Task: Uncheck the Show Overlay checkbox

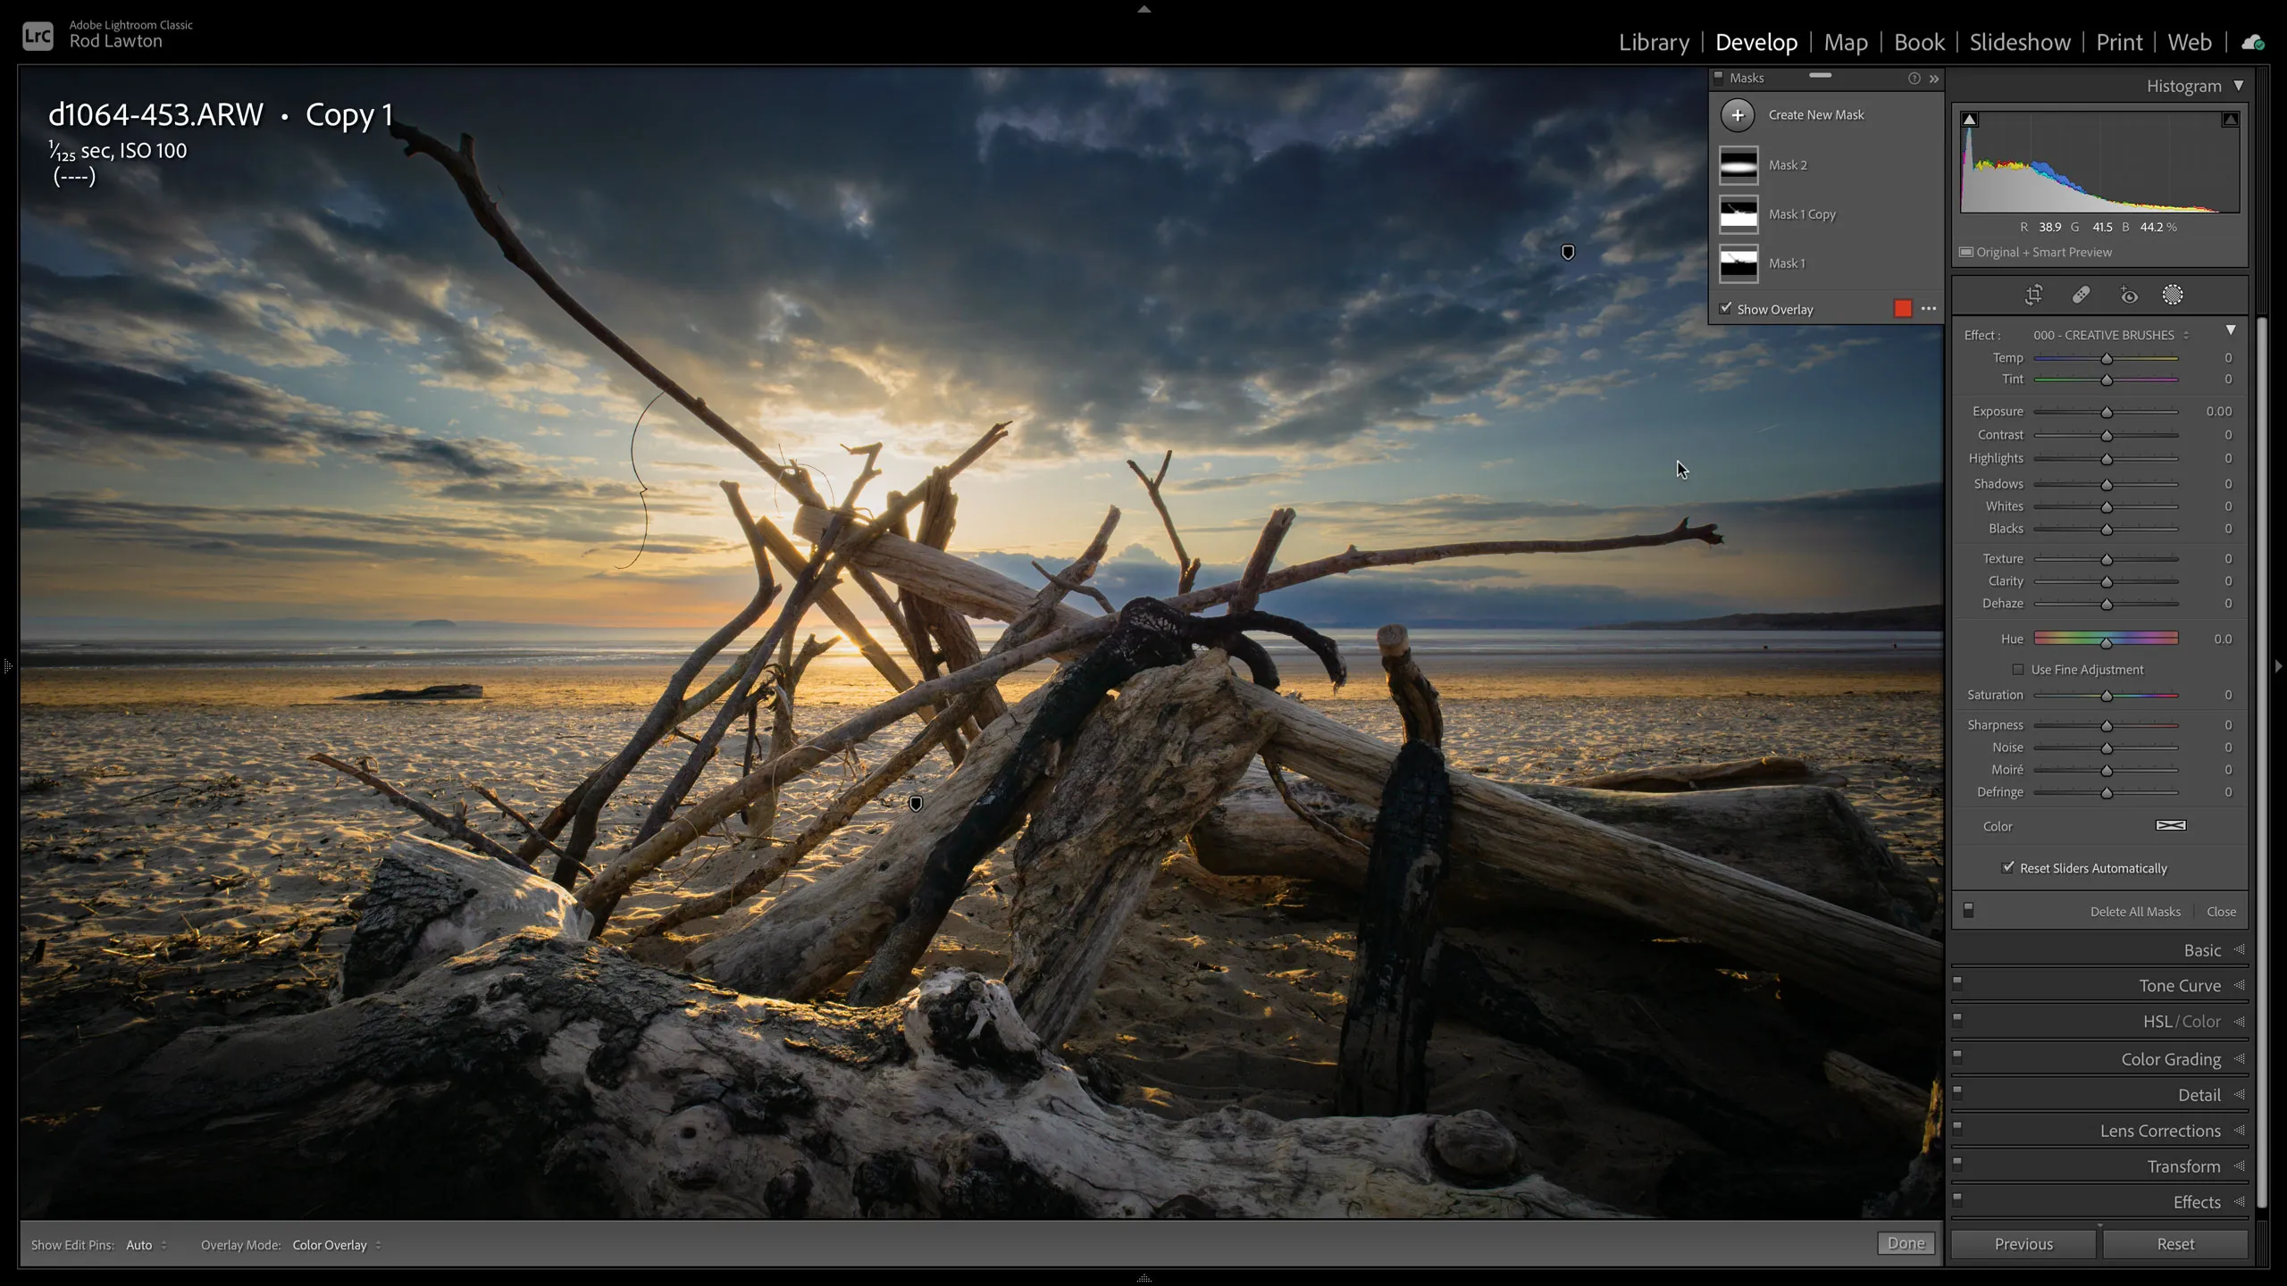Action: [1725, 308]
